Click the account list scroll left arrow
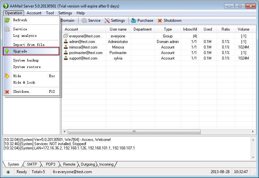 [x=65, y=131]
